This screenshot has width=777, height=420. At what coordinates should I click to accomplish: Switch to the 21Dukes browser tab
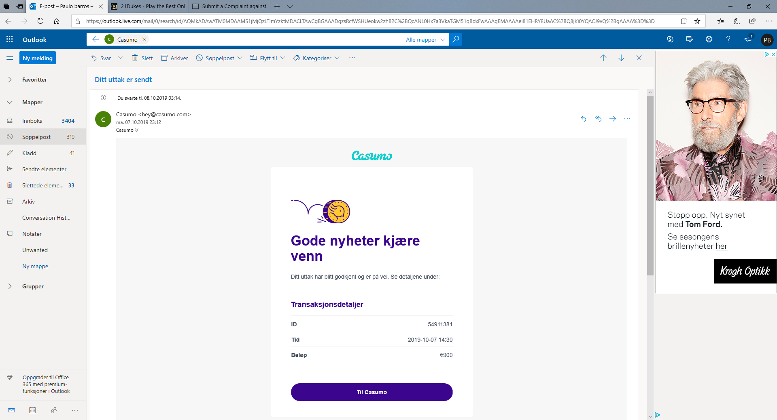point(148,6)
